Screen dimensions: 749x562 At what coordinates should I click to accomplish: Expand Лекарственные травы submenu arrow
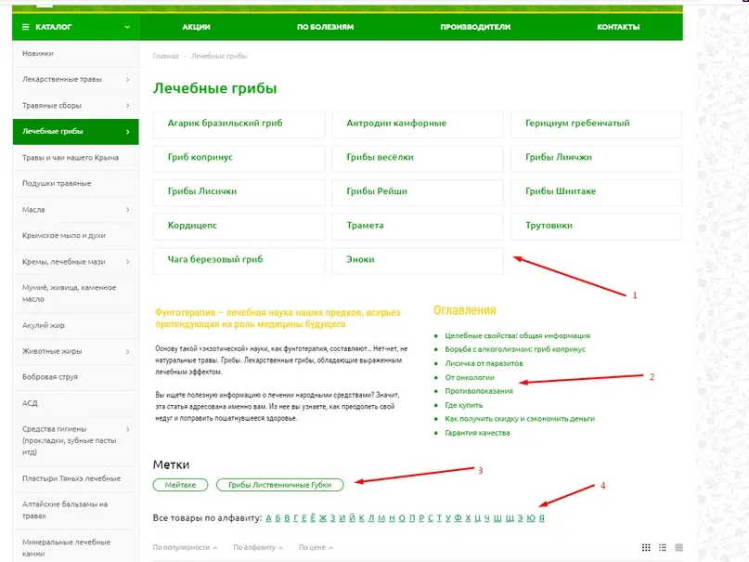tap(128, 80)
